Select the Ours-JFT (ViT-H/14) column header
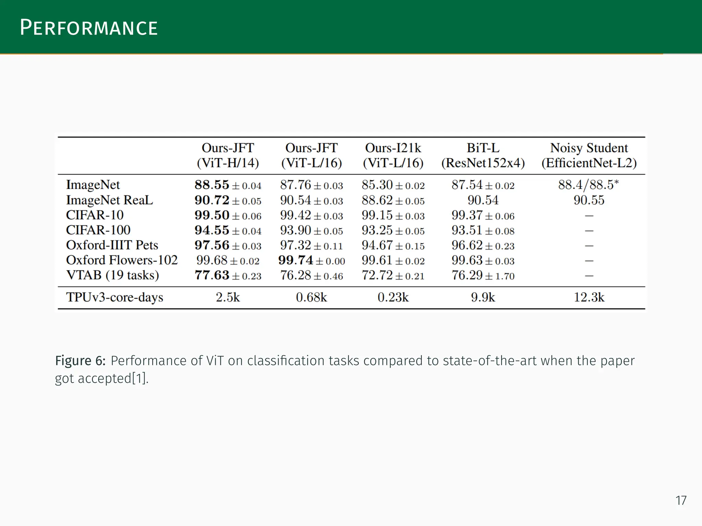This screenshot has height=526, width=702. click(228, 155)
